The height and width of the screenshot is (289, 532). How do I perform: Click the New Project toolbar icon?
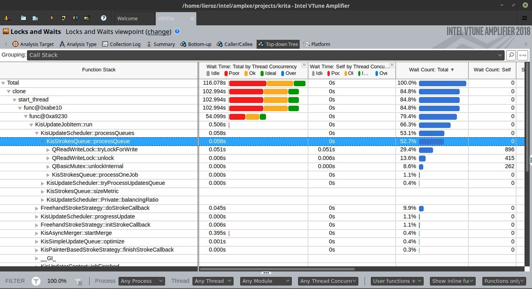click(23, 18)
